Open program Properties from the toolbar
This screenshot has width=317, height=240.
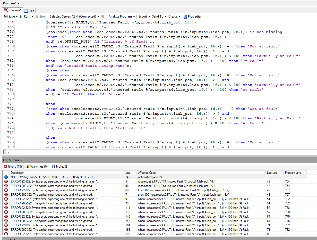[x=192, y=16]
